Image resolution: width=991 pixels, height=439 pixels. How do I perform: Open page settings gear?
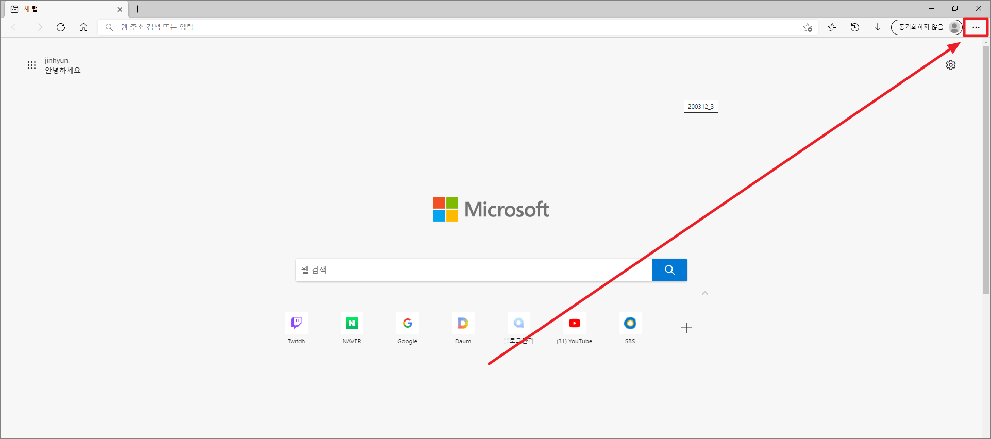951,65
